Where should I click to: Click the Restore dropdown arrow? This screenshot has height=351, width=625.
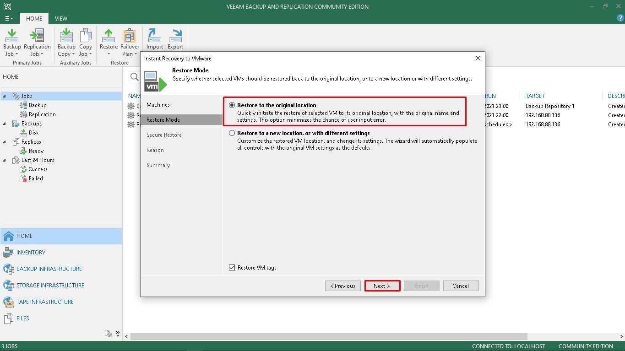109,54
